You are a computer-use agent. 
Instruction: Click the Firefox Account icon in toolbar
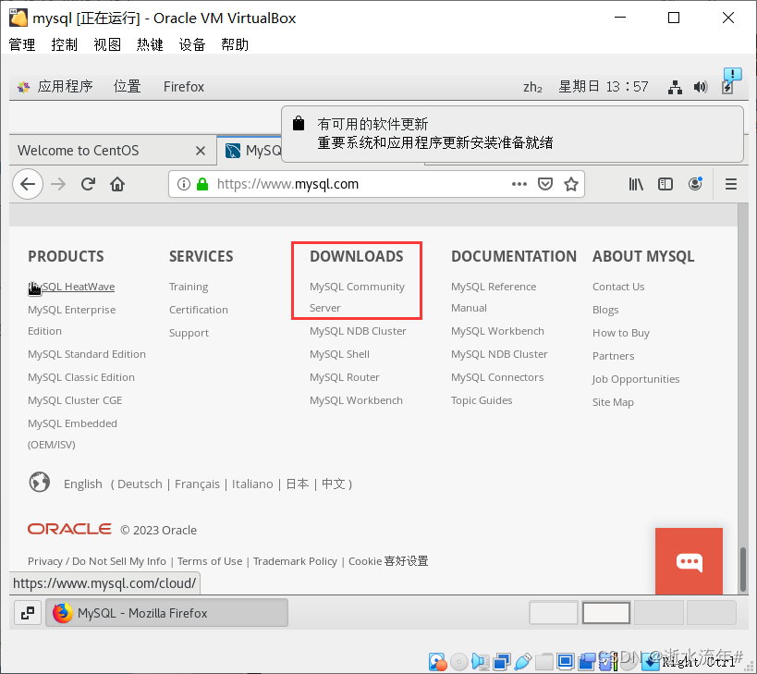[695, 184]
